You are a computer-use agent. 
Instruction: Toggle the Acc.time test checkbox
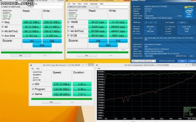3,35
